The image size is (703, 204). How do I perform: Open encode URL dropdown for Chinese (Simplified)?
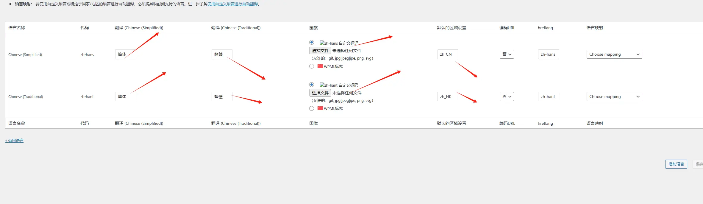click(507, 54)
